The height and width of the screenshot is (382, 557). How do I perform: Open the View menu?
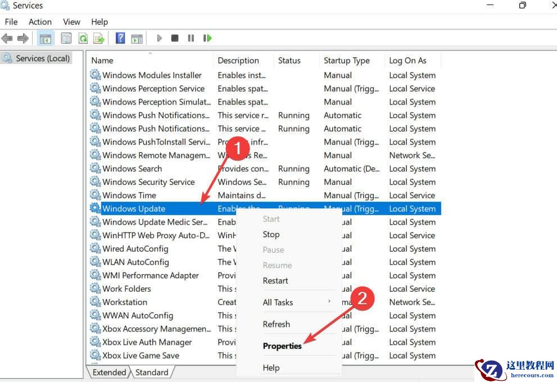tap(71, 22)
